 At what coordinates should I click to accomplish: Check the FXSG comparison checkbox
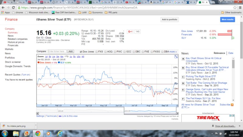point(151,52)
